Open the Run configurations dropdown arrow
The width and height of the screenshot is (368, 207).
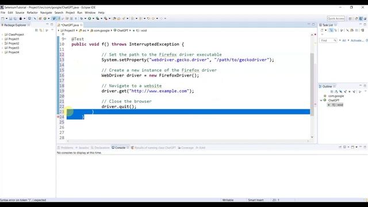point(93,18)
